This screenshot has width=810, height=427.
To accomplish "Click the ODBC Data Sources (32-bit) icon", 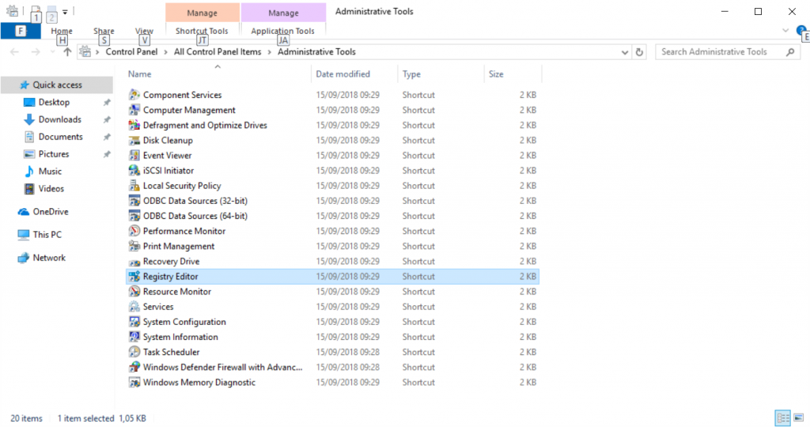I will click(134, 200).
